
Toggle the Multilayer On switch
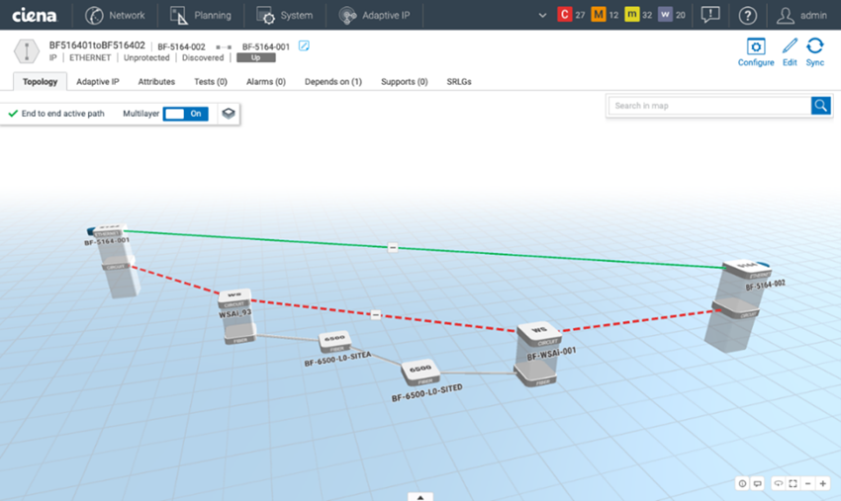(186, 114)
